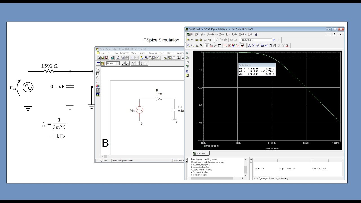This screenshot has height=203, width=361.
Task: Open the Simulation menu in PSpice A/D
Action: [x=212, y=34]
